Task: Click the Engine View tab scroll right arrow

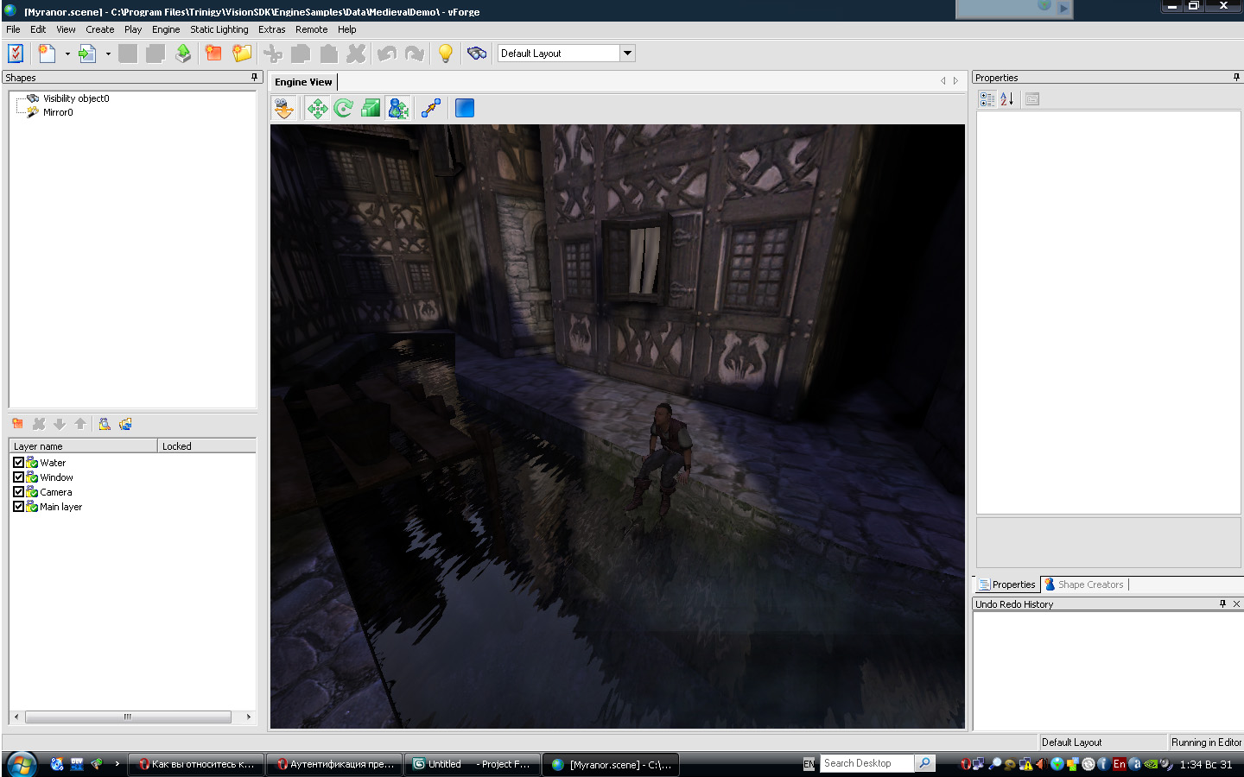Action: coord(955,81)
